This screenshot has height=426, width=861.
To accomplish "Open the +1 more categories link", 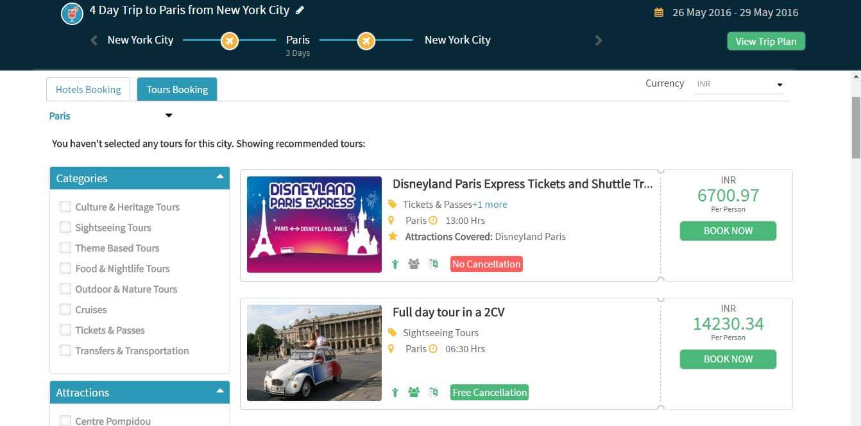I will (x=490, y=205).
